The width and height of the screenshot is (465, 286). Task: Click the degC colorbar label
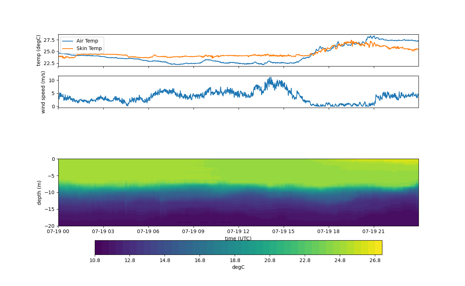click(x=238, y=267)
